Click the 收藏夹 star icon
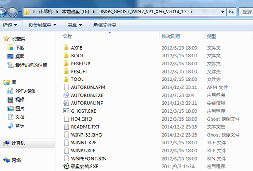The width and height of the screenshot is (253, 171). 7,39
